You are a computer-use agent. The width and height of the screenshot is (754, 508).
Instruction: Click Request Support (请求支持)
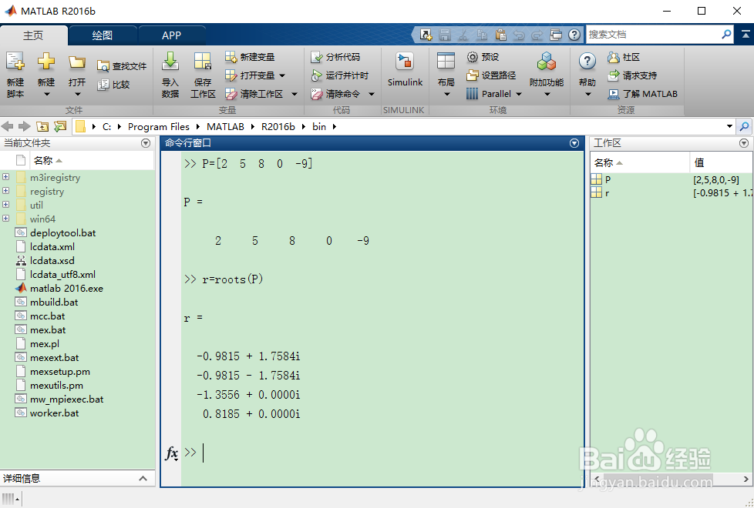click(632, 75)
